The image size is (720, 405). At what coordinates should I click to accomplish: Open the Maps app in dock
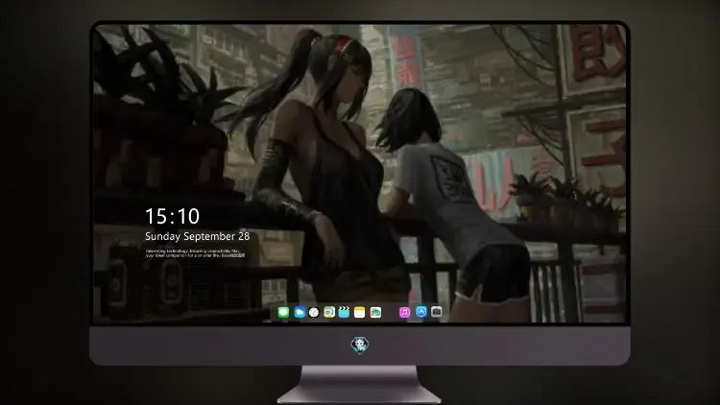pos(329,312)
